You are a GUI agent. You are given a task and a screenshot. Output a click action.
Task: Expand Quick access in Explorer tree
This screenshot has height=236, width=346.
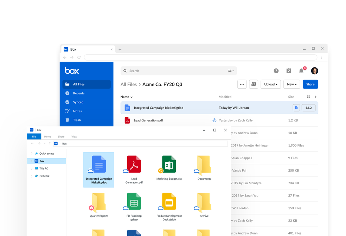point(32,153)
